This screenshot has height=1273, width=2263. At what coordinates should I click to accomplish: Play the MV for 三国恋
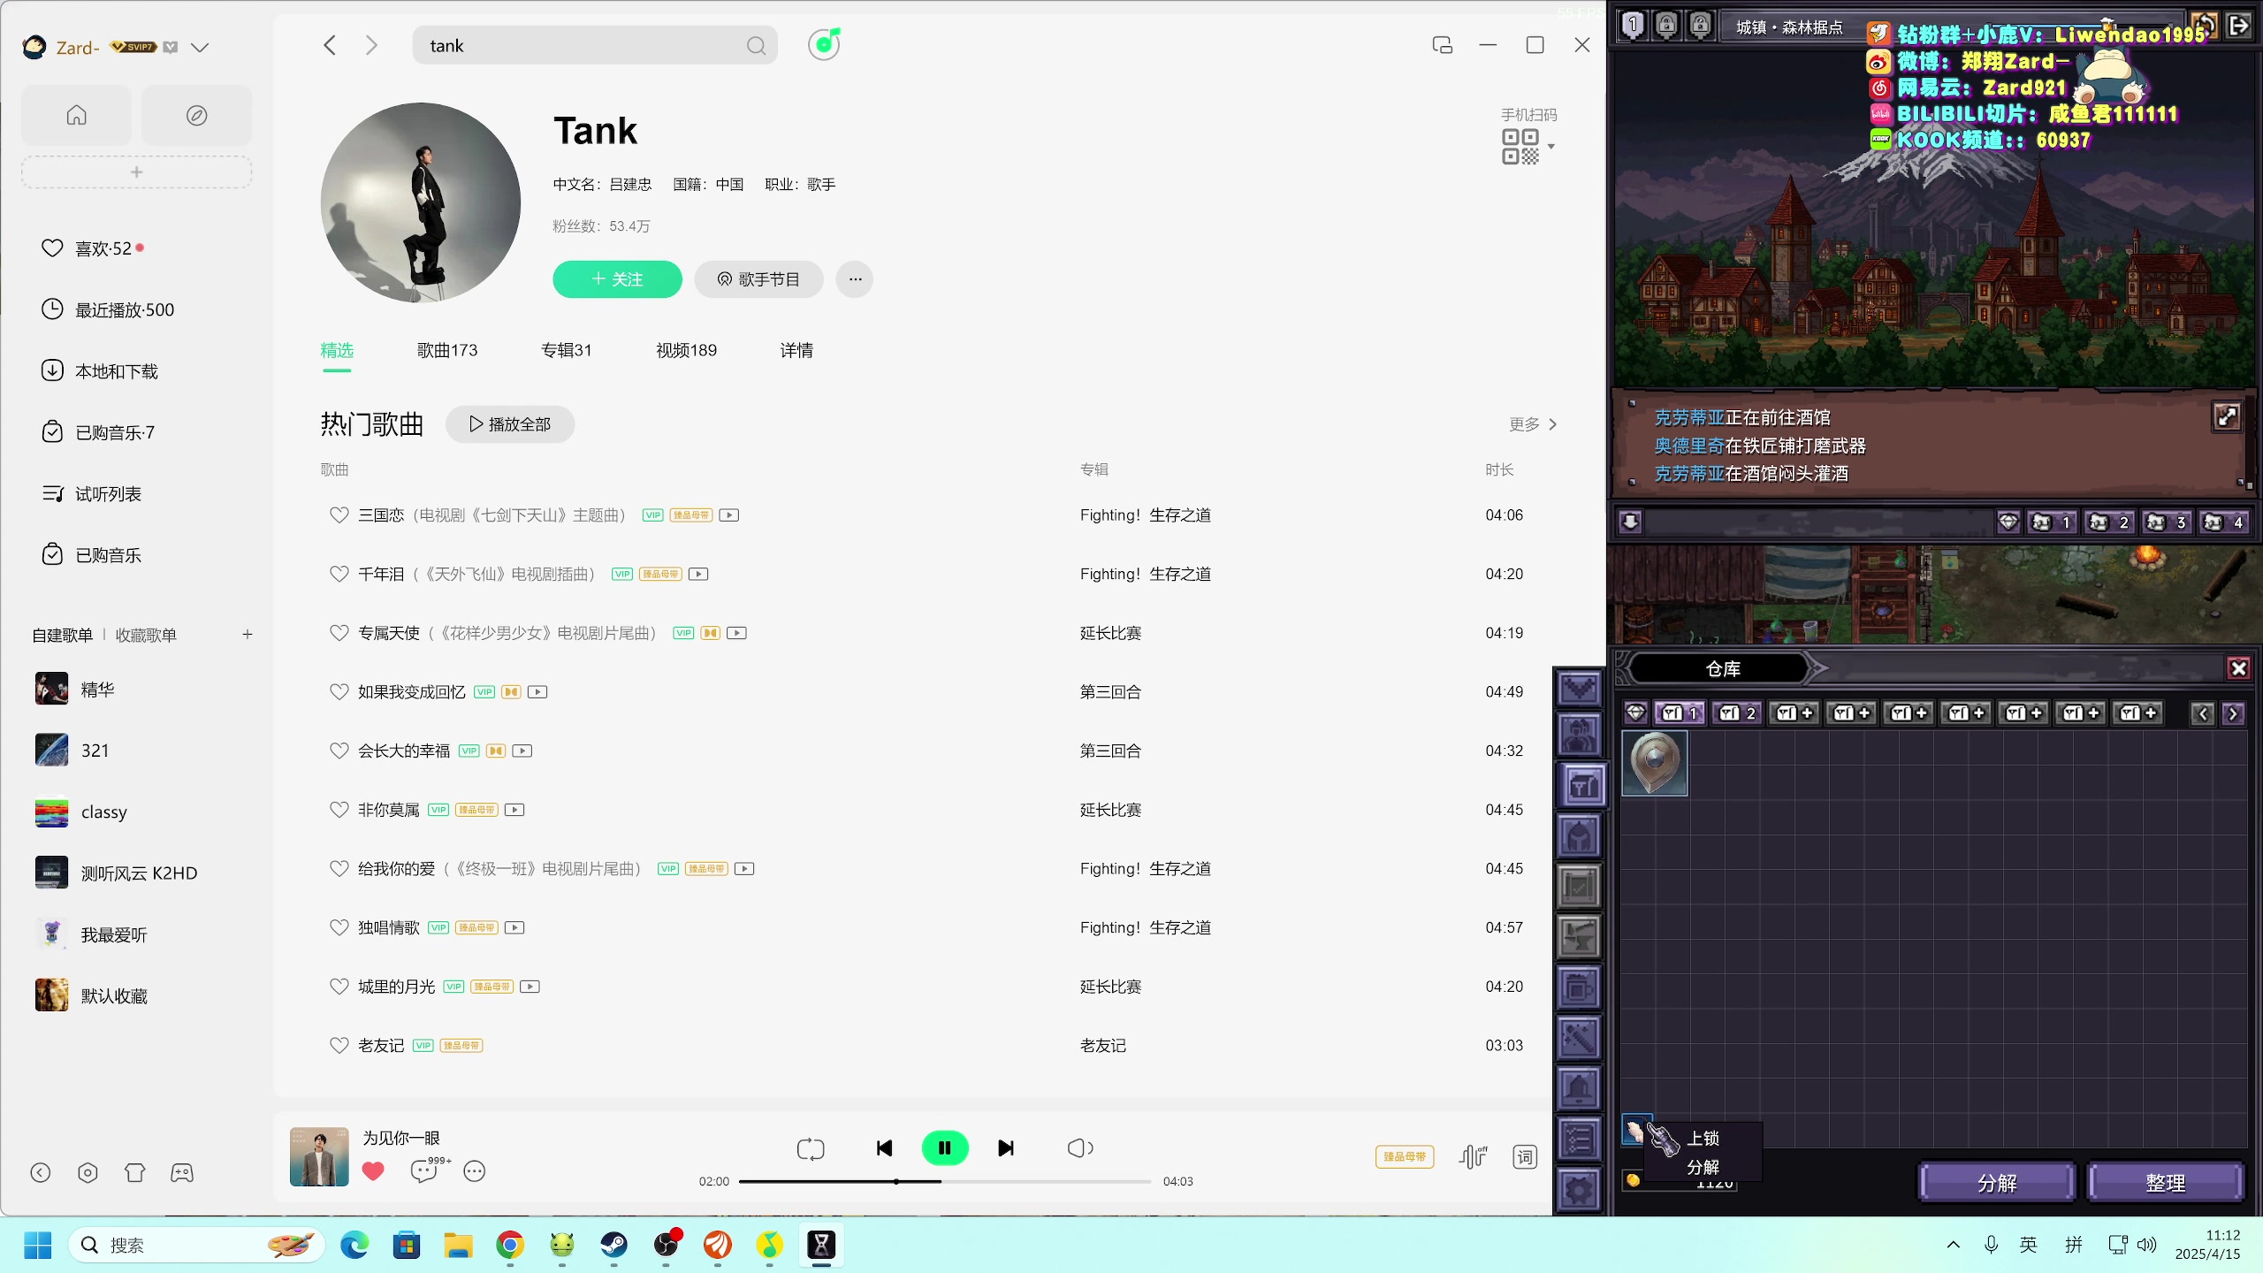(729, 515)
